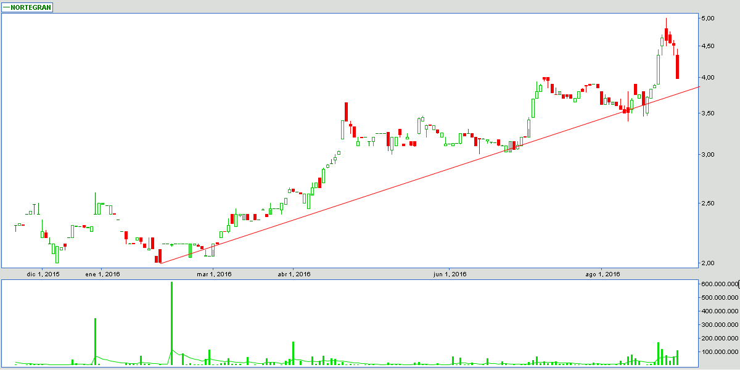Click the 300.000.000 volume axis label
The height and width of the screenshot is (370, 740).
pos(720,324)
